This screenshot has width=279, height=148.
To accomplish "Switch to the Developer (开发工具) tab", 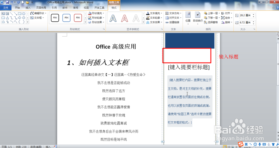I will point(99,8).
